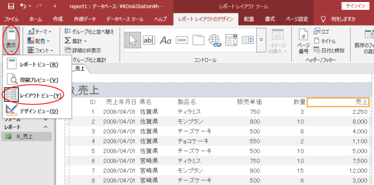Select the 県名 column header

click(145, 102)
